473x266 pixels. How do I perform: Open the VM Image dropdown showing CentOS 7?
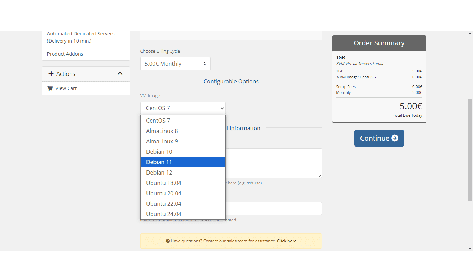183,108
